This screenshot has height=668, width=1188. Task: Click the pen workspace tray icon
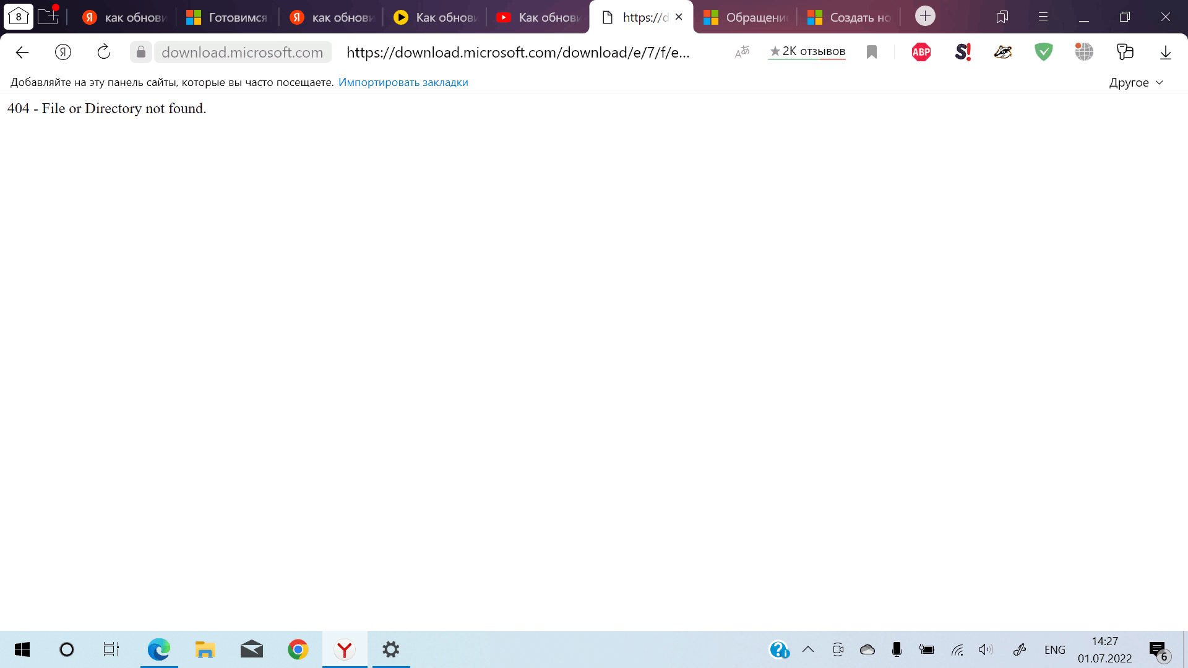(x=1020, y=649)
